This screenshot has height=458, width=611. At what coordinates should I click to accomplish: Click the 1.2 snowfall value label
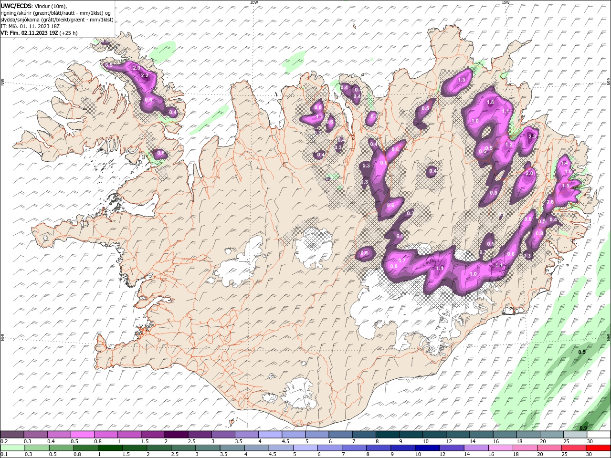(509, 145)
